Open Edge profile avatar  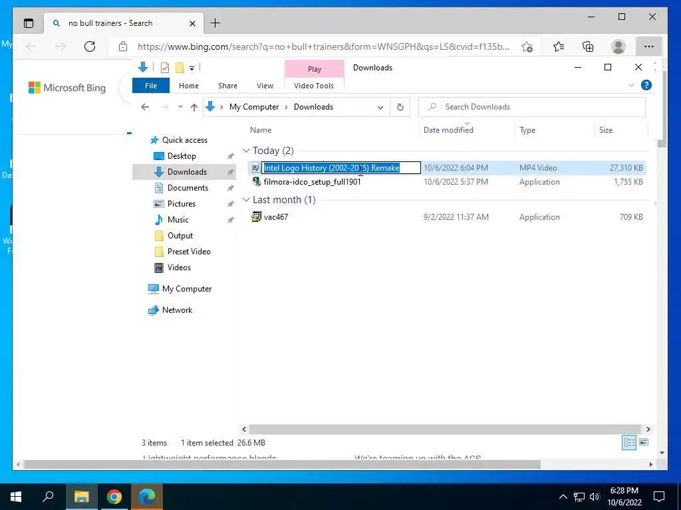coord(618,46)
